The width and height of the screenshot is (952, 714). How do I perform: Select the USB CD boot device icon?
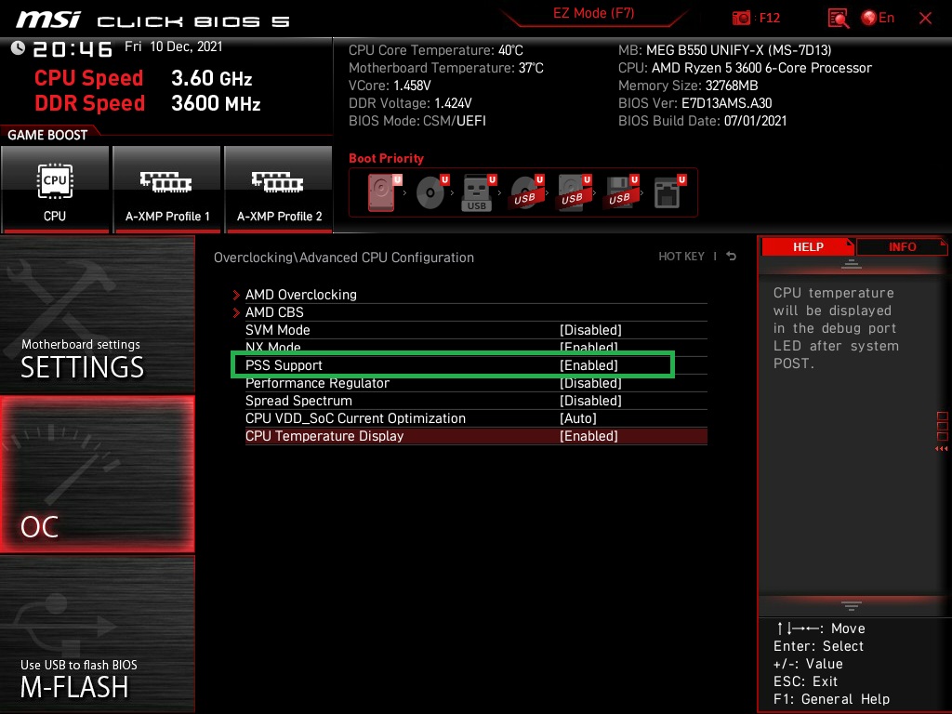(526, 192)
